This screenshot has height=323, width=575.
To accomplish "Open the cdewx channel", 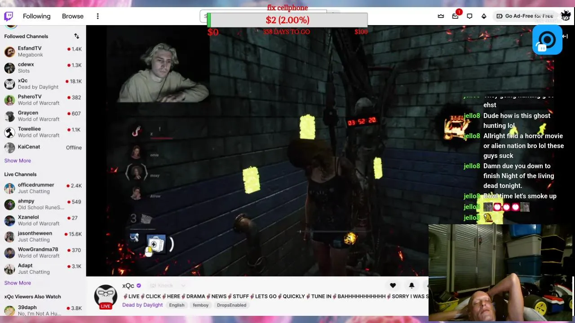I will tap(43, 68).
